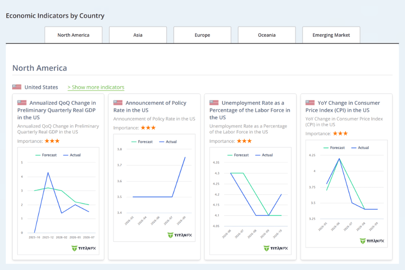
Task: Click '2025-12' axis label in GDP chart
Action: 48,237
